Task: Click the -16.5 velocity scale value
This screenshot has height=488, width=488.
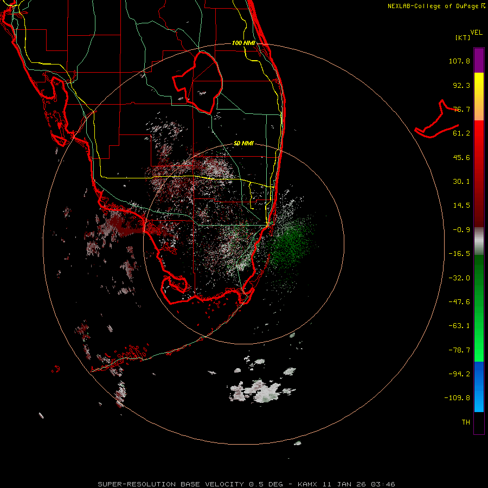Action: [x=459, y=254]
